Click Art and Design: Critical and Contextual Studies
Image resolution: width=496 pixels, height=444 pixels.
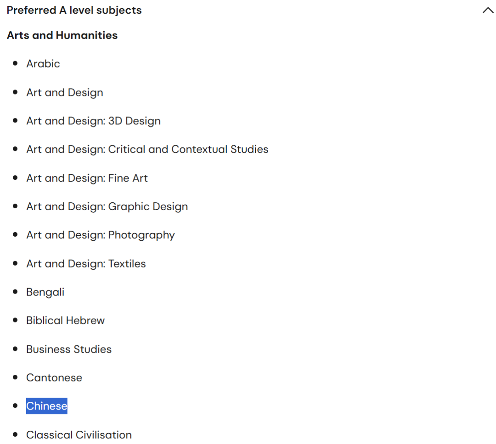click(147, 149)
